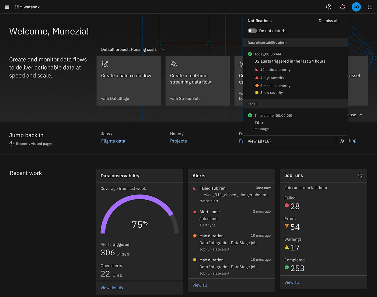Open the Projects link
The width and height of the screenshot is (377, 297).
click(x=178, y=141)
